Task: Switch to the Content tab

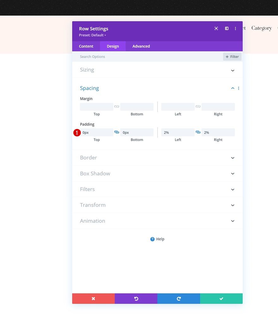Action: pos(86,46)
